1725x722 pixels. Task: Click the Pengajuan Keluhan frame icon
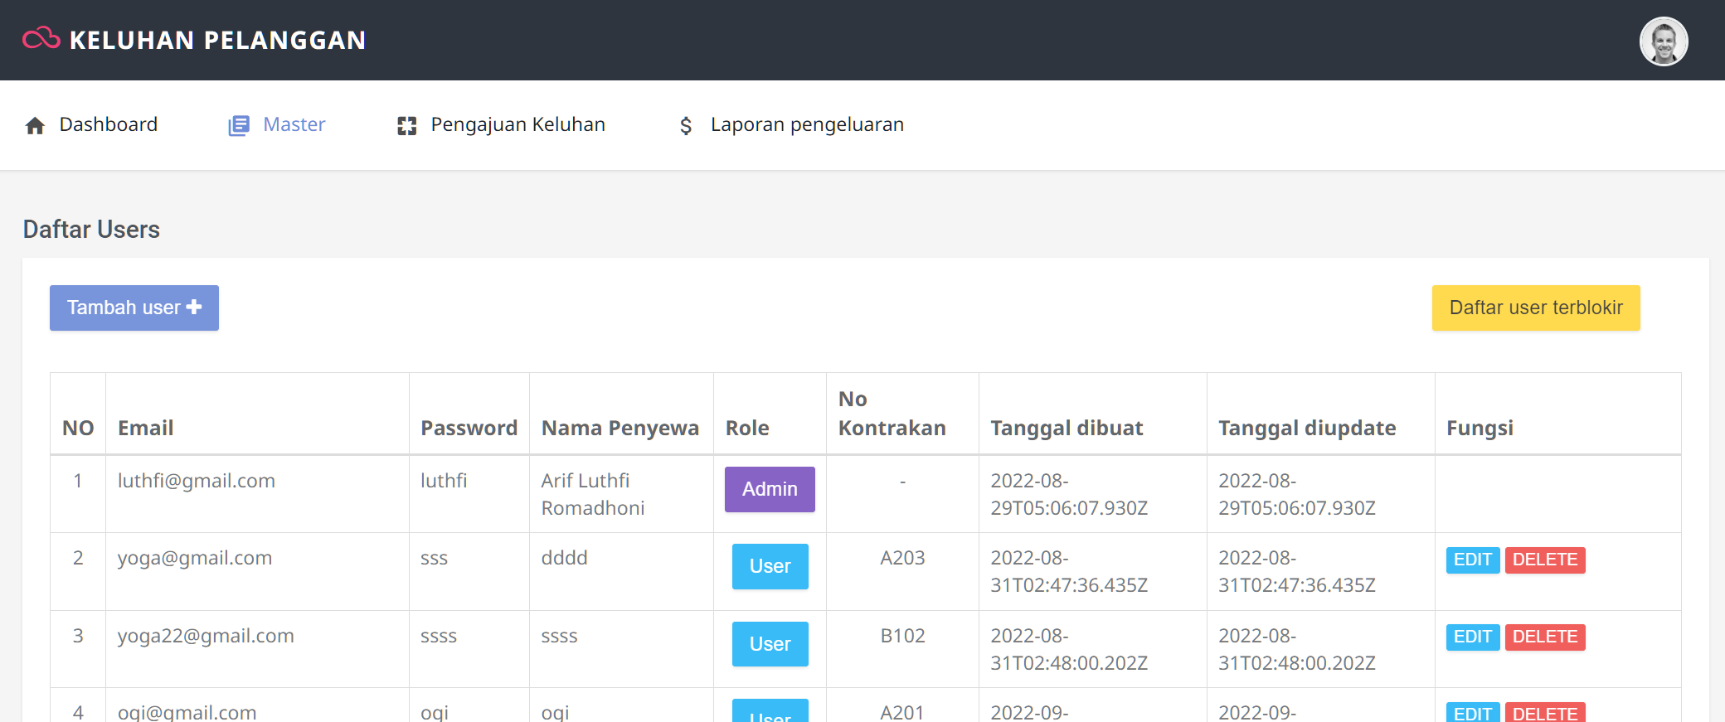point(406,125)
